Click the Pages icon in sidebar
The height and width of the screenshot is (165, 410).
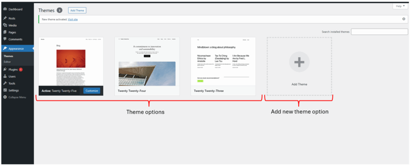click(x=5, y=32)
